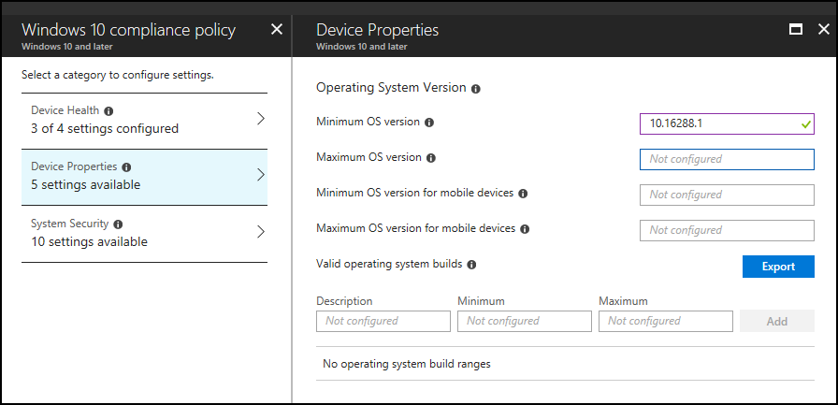Click info icon for Maximum OS version for mobile devices
Viewport: 838px width, 405px height.
tap(525, 228)
